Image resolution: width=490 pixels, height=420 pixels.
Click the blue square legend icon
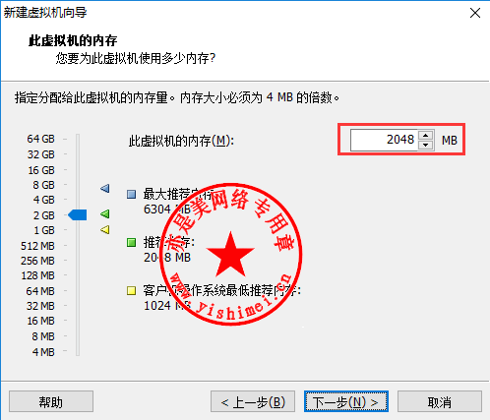(131, 195)
